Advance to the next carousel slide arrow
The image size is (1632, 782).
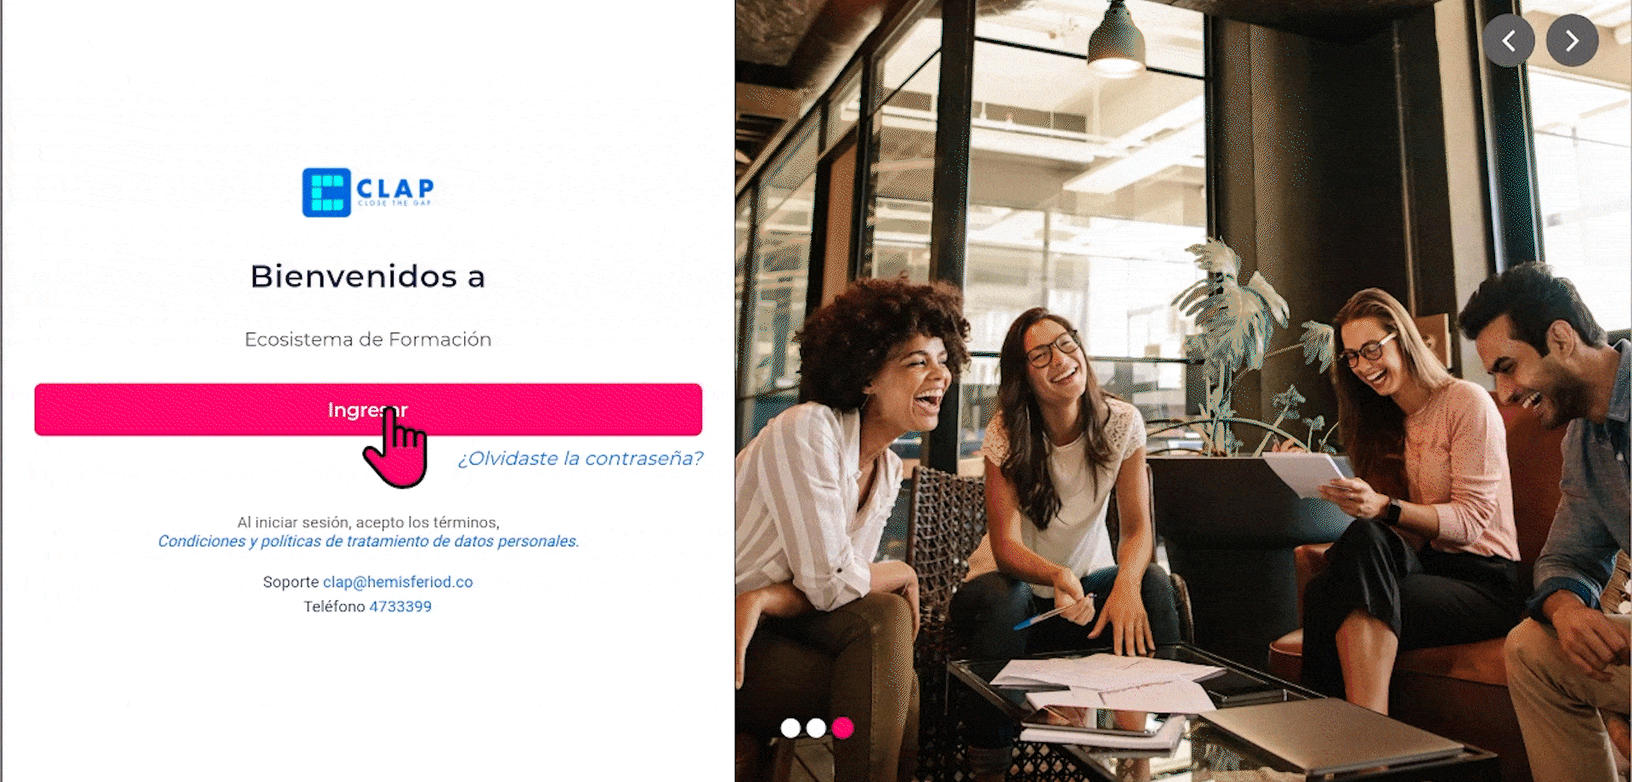point(1572,40)
